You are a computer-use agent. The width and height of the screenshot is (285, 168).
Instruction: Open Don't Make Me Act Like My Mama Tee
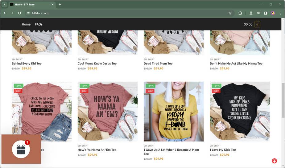click(236, 64)
